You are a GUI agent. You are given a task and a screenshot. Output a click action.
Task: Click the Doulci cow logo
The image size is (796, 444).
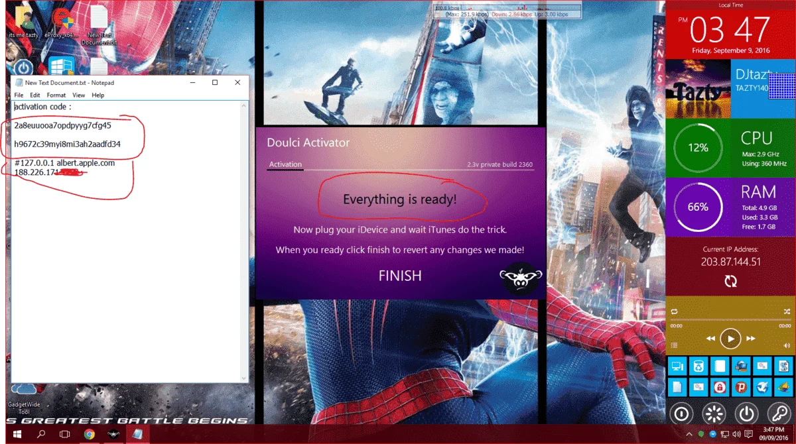coord(521,279)
